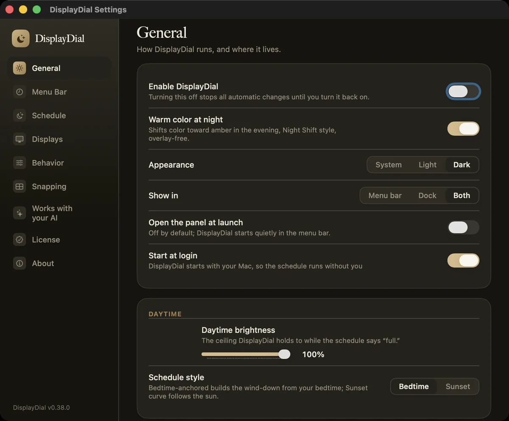Screen dimensions: 509x421
Task: Set Appearance to System
Action: [389, 165]
